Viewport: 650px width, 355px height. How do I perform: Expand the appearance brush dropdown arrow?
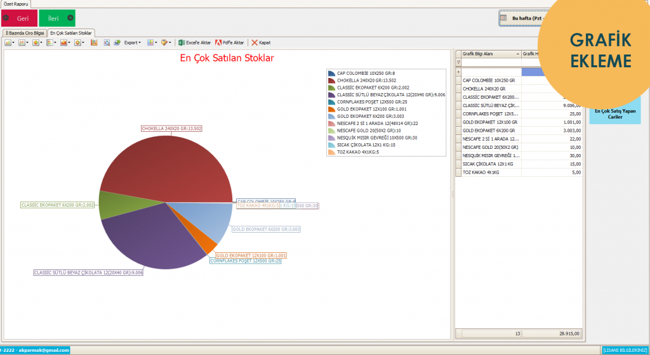click(170, 42)
